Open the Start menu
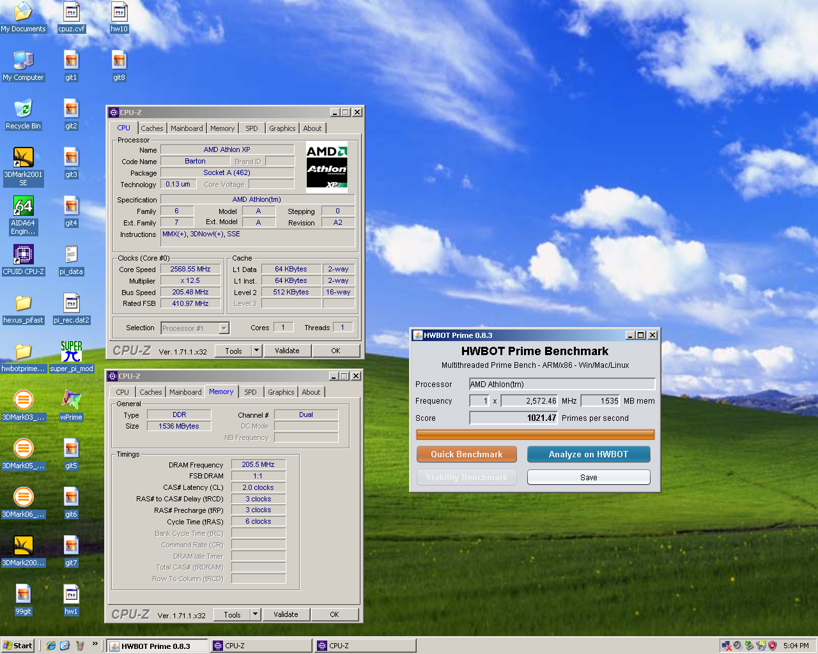 pyautogui.click(x=17, y=646)
